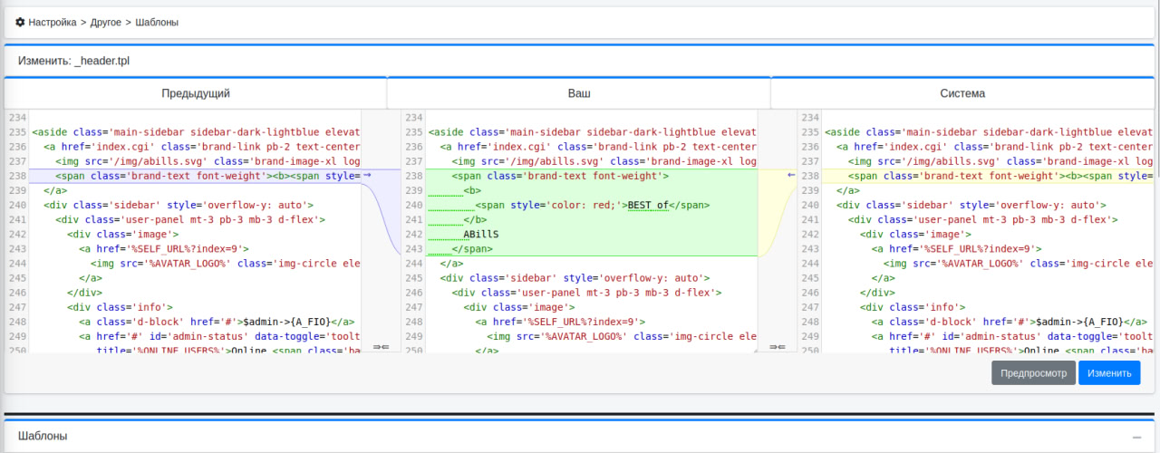This screenshot has height=453, width=1160.
Task: Click the yellow highlighted line 238 in the Система editor
Action: click(990, 176)
